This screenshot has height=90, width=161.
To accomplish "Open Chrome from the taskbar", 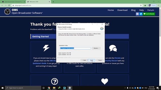I will [x=49, y=88].
